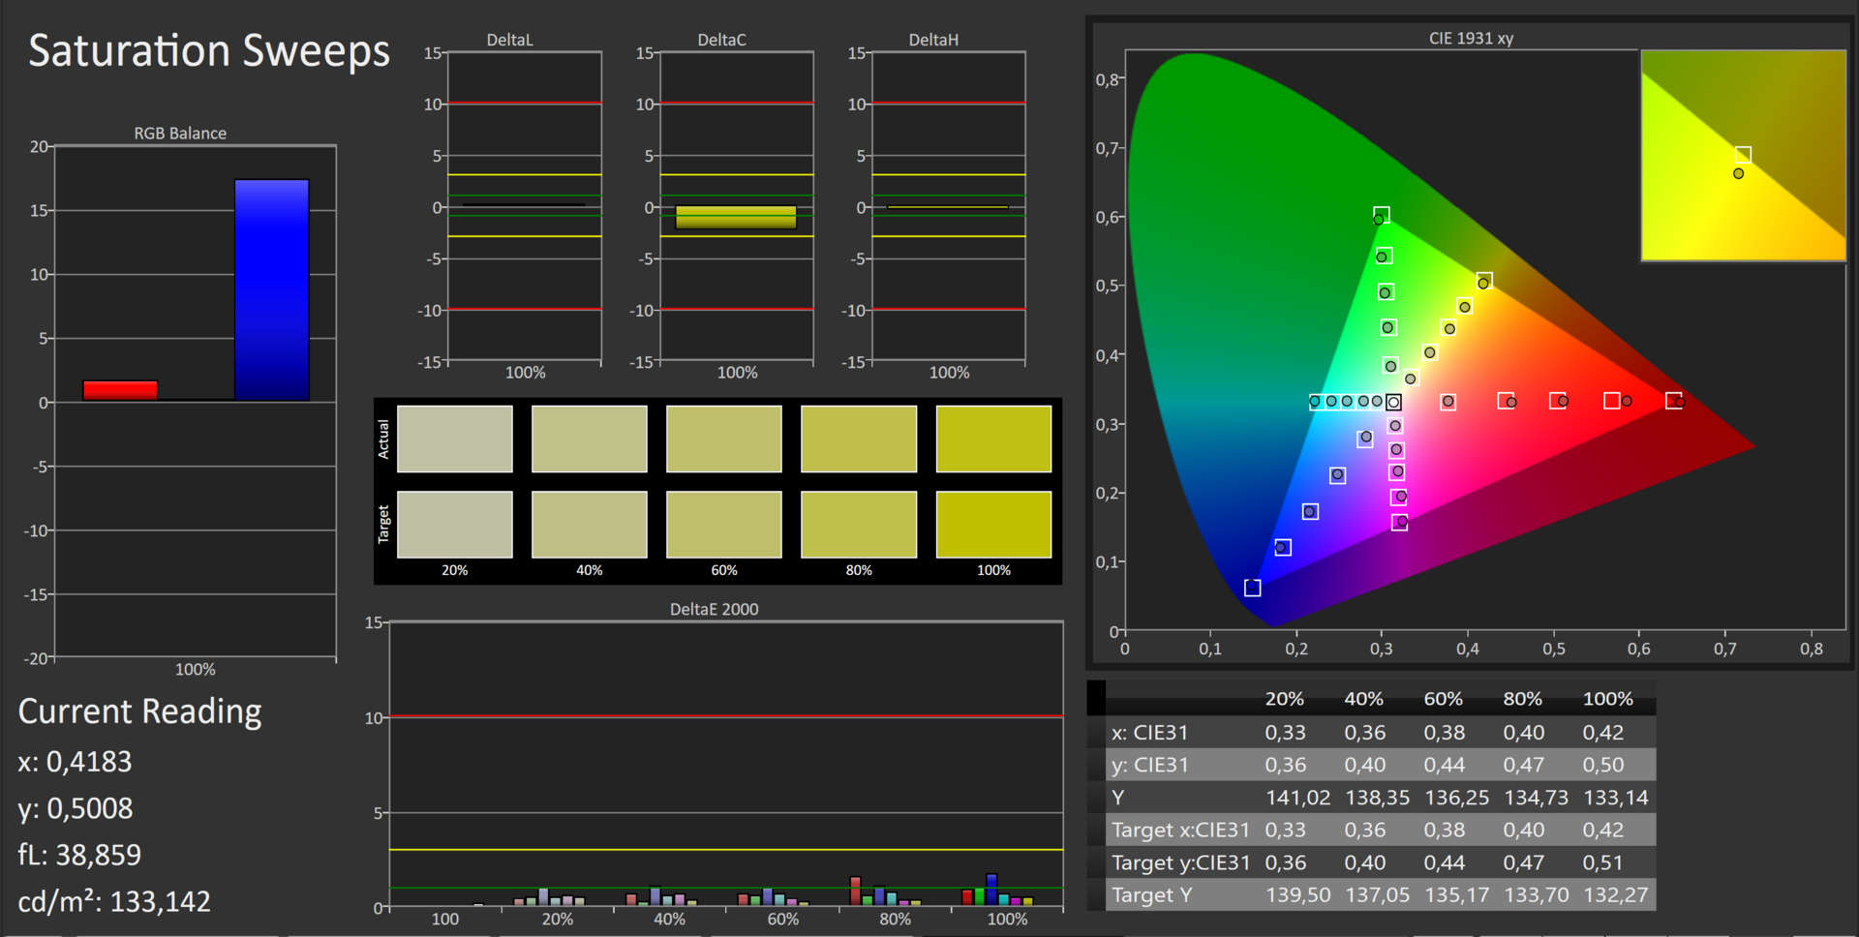
Task: Select the Target 80% color swatch
Action: [858, 524]
